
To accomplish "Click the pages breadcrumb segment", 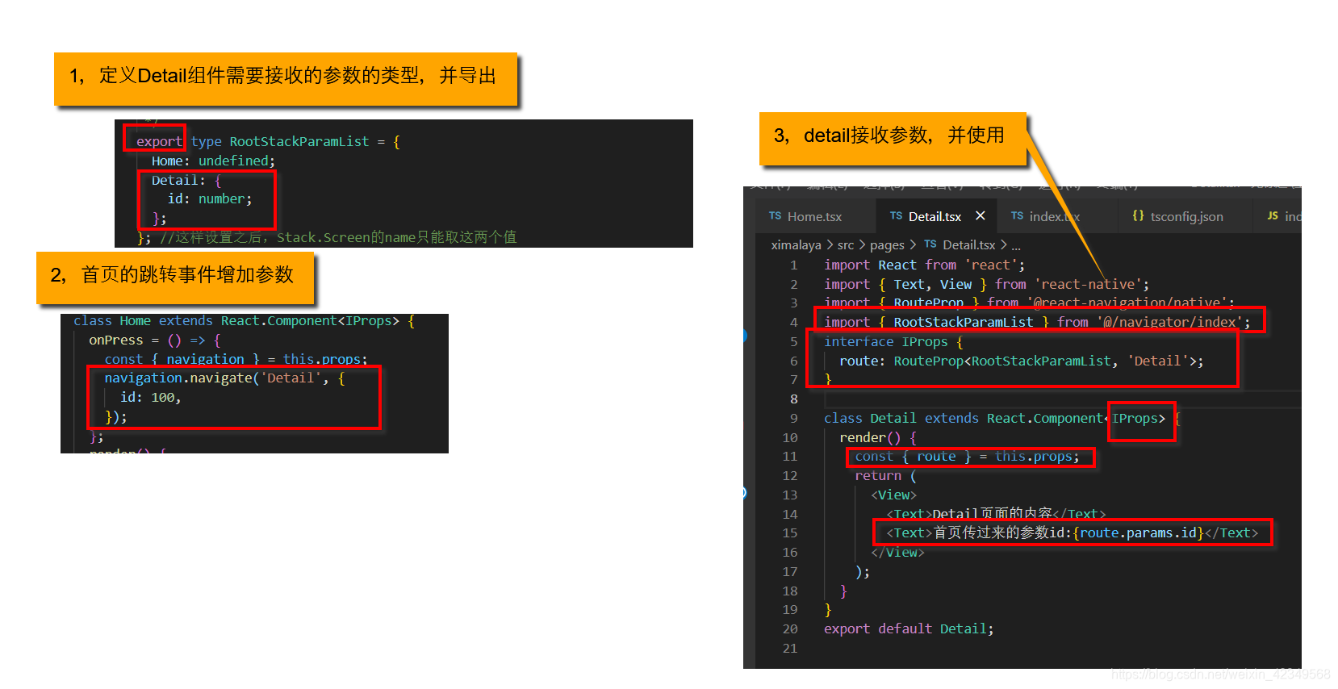I will [887, 244].
